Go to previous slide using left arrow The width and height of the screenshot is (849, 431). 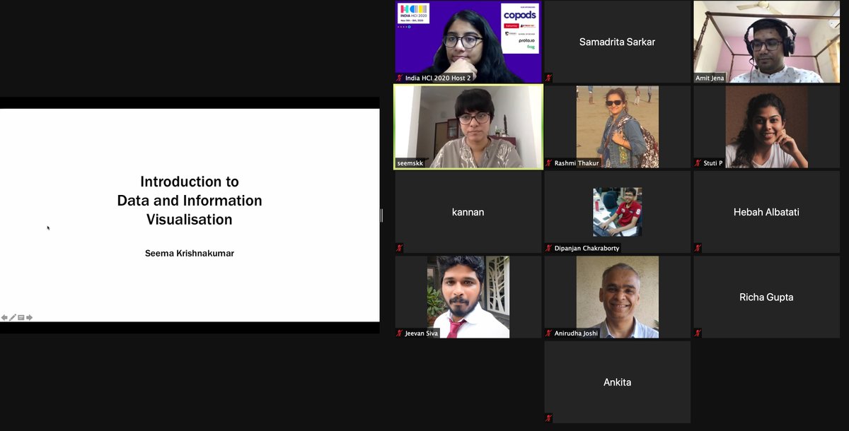(x=4, y=317)
